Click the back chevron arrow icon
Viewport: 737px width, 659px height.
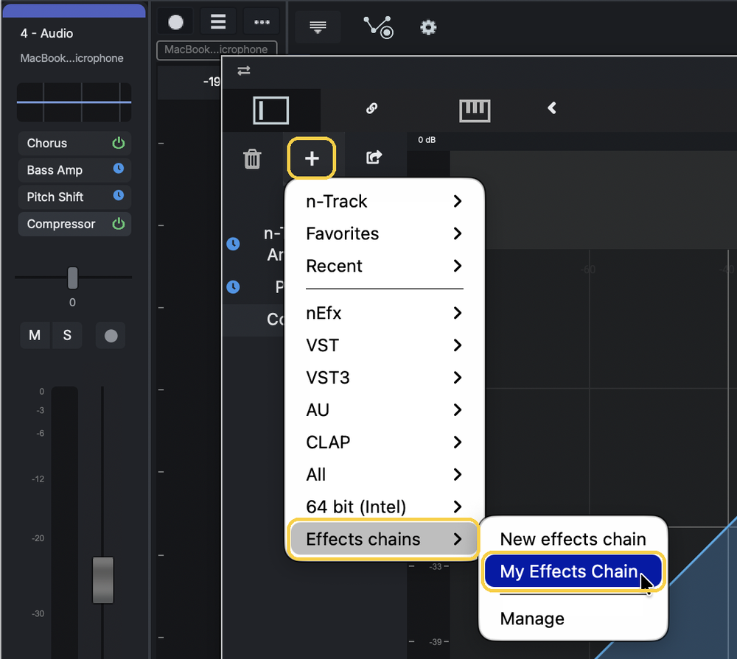tap(552, 108)
